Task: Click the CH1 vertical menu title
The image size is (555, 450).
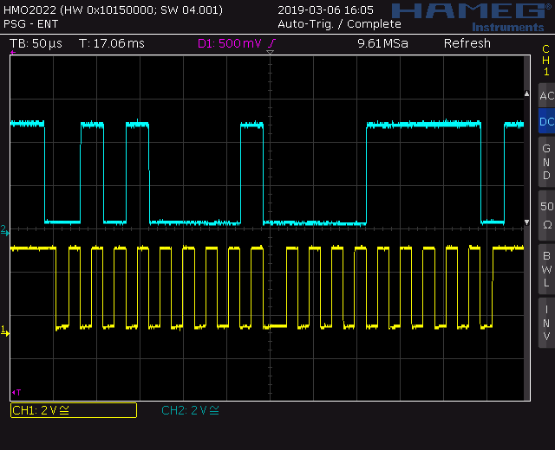Action: tap(546, 60)
